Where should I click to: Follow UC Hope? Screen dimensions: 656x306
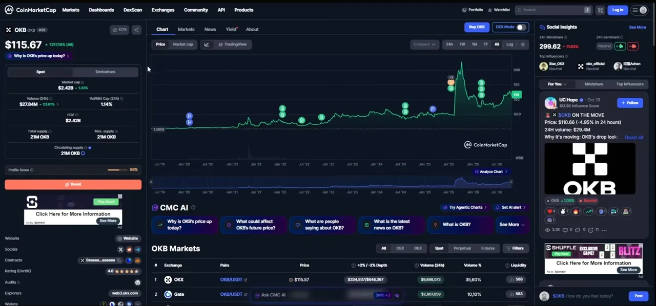coord(630,103)
